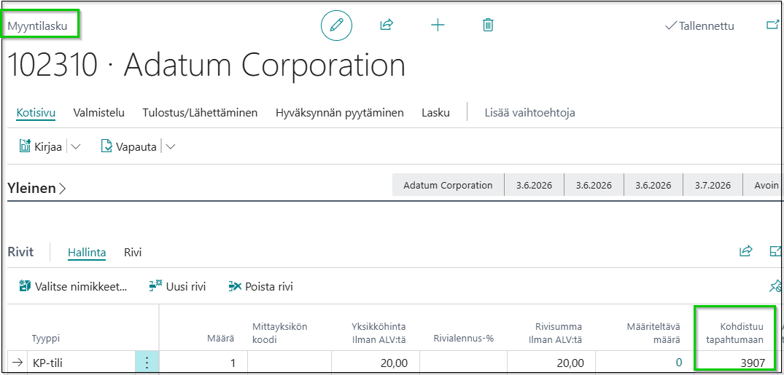Expand the Yleinen section
Image resolution: width=784 pixels, height=375 pixels.
[x=36, y=189]
